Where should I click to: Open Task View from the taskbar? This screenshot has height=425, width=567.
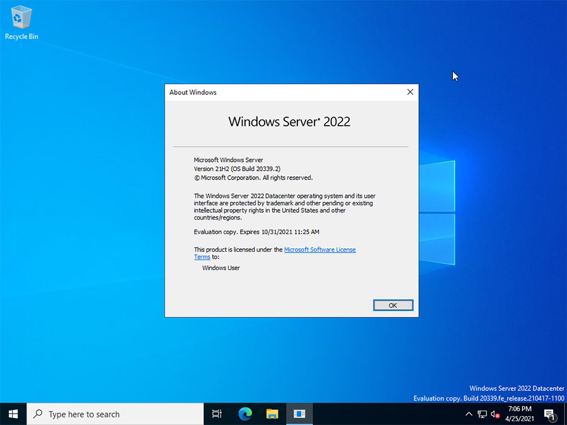click(216, 414)
